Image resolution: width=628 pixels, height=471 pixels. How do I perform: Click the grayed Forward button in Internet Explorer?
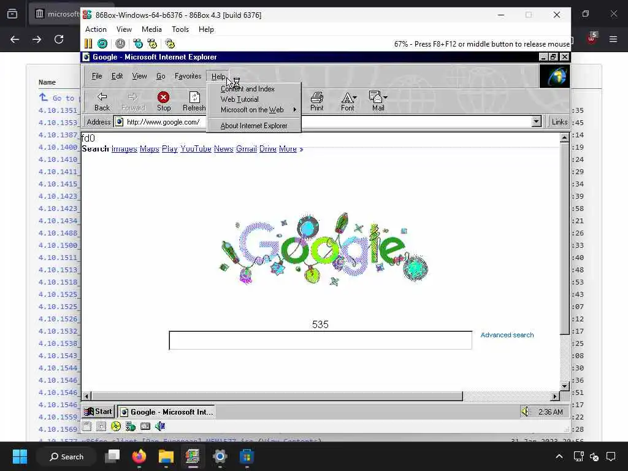(133, 102)
